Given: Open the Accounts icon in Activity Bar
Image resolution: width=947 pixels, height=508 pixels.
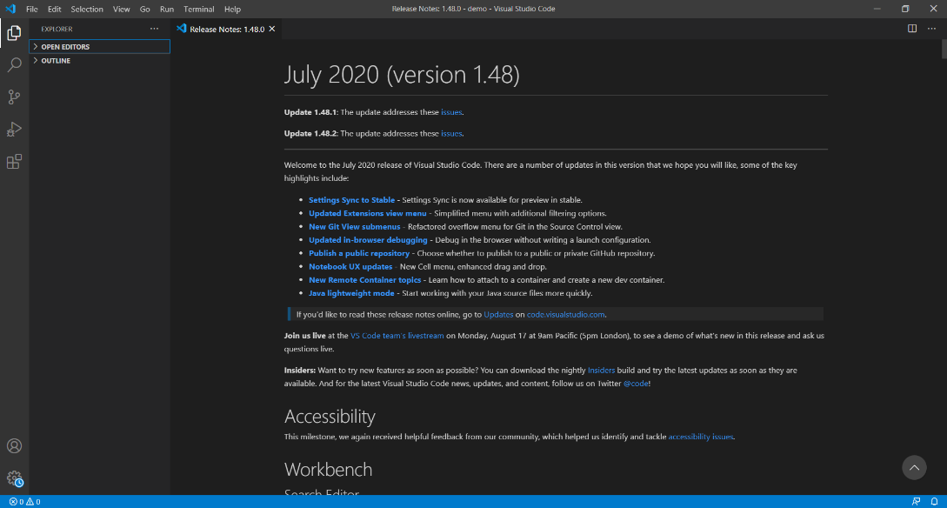Looking at the screenshot, I should [x=14, y=445].
